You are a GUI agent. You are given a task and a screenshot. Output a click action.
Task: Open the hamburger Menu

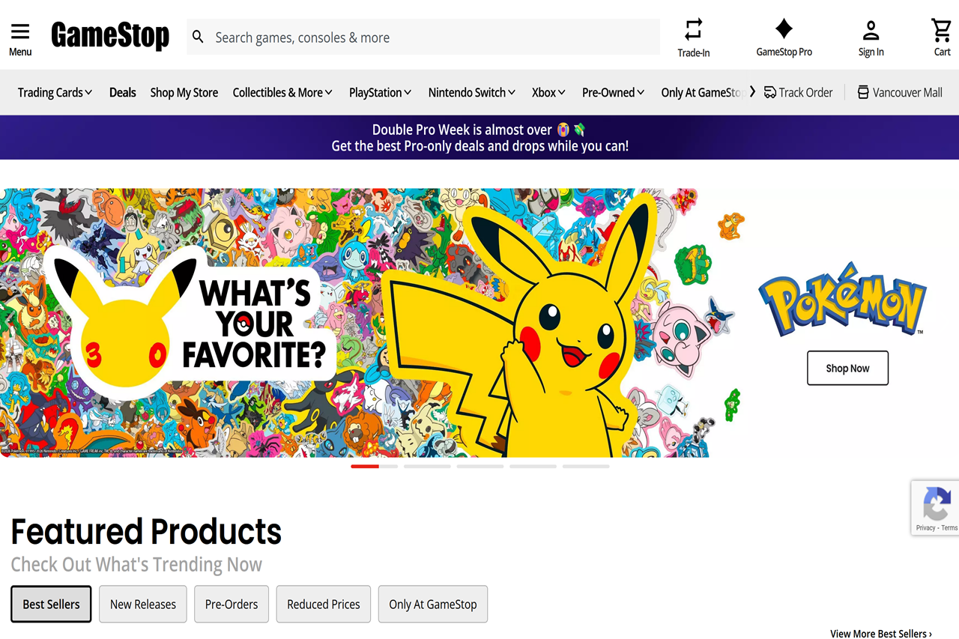[20, 31]
